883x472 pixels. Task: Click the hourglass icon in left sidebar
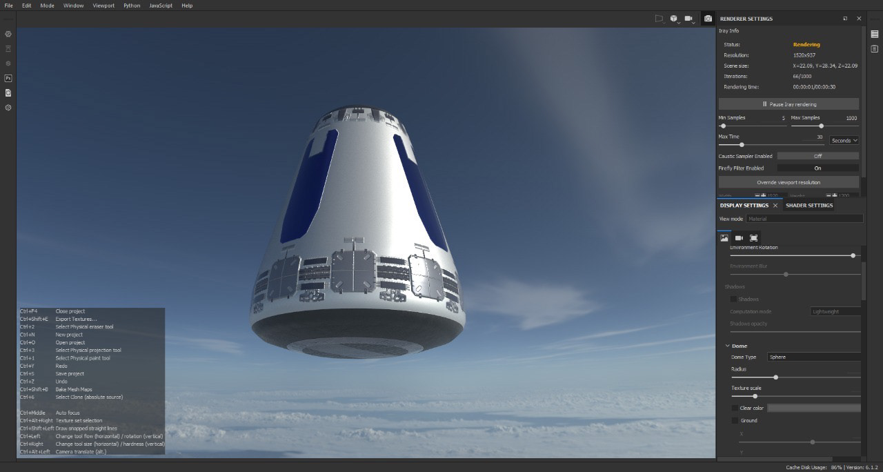coord(8,48)
